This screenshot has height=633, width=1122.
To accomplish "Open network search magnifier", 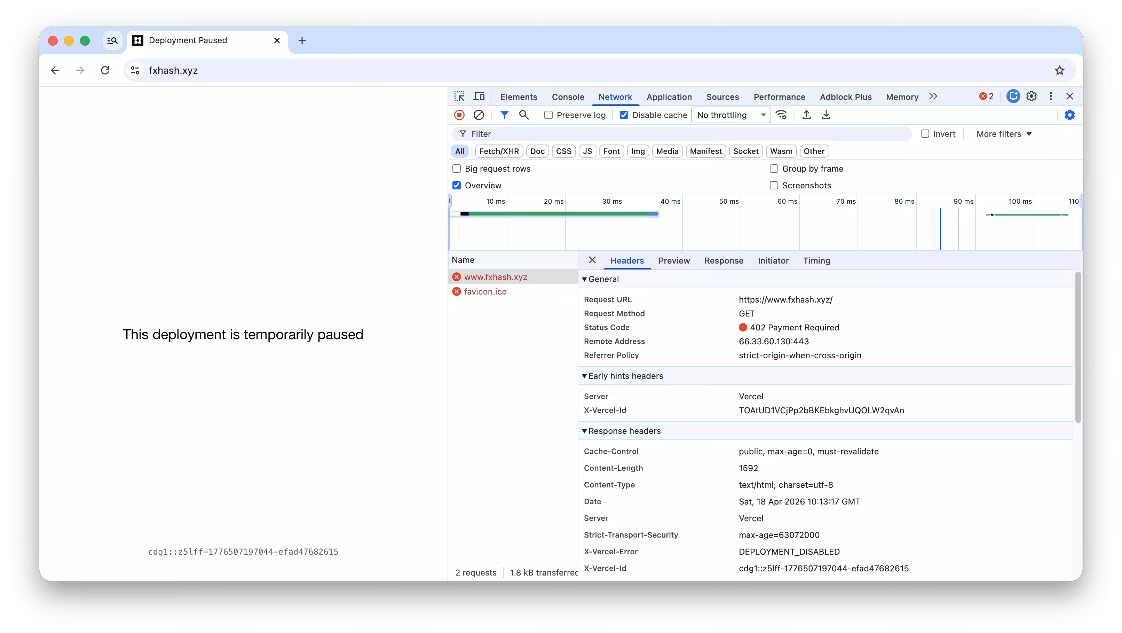I will coord(523,115).
